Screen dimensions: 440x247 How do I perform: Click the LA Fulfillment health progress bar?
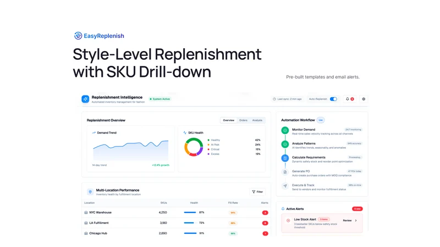(190, 223)
